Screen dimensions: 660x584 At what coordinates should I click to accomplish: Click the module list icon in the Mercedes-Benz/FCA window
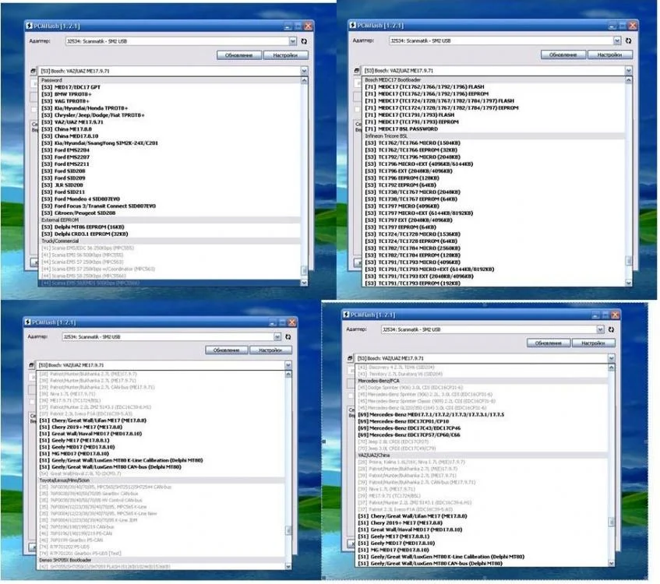tap(350, 358)
